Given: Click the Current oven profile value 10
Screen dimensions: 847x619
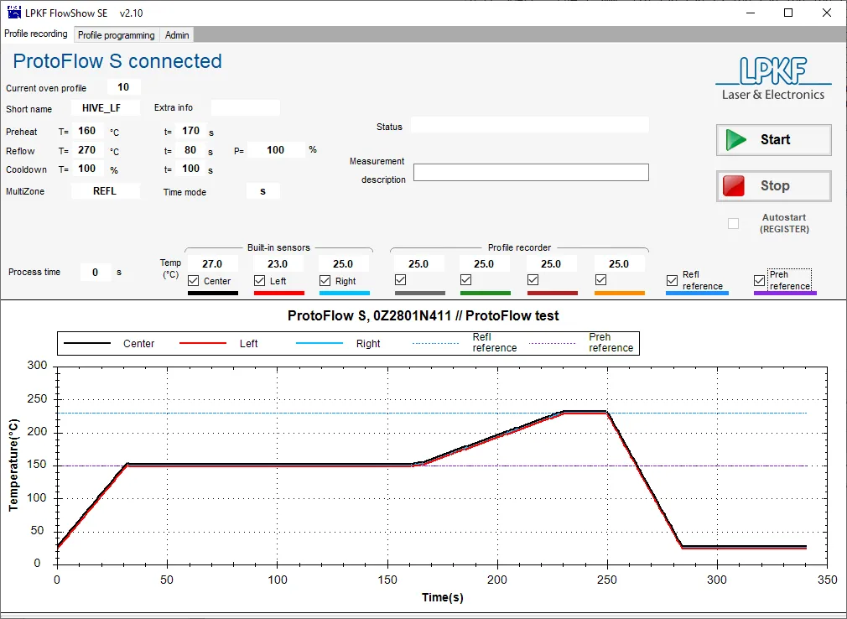Looking at the screenshot, I should (x=124, y=87).
